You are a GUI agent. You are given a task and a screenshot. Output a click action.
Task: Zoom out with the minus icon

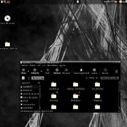point(86,78)
